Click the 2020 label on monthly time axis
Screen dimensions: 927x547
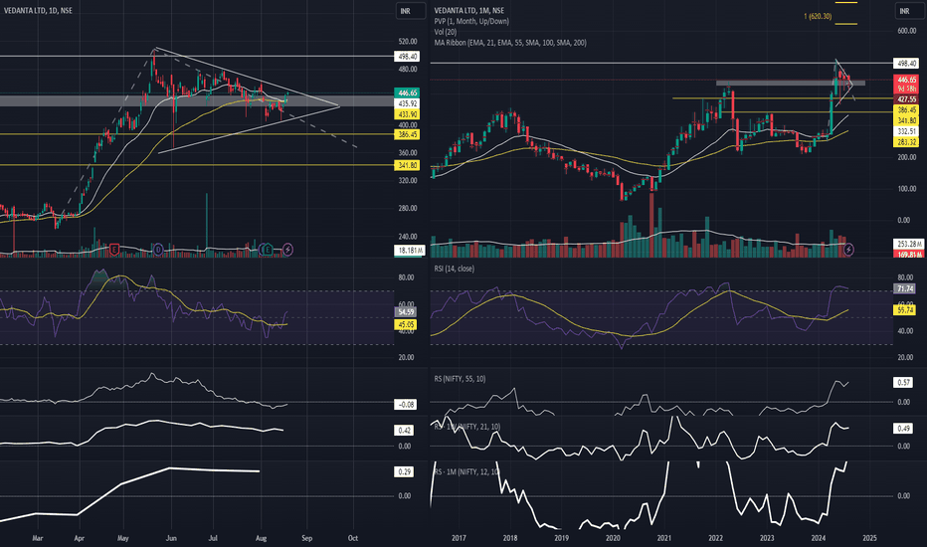(613, 538)
